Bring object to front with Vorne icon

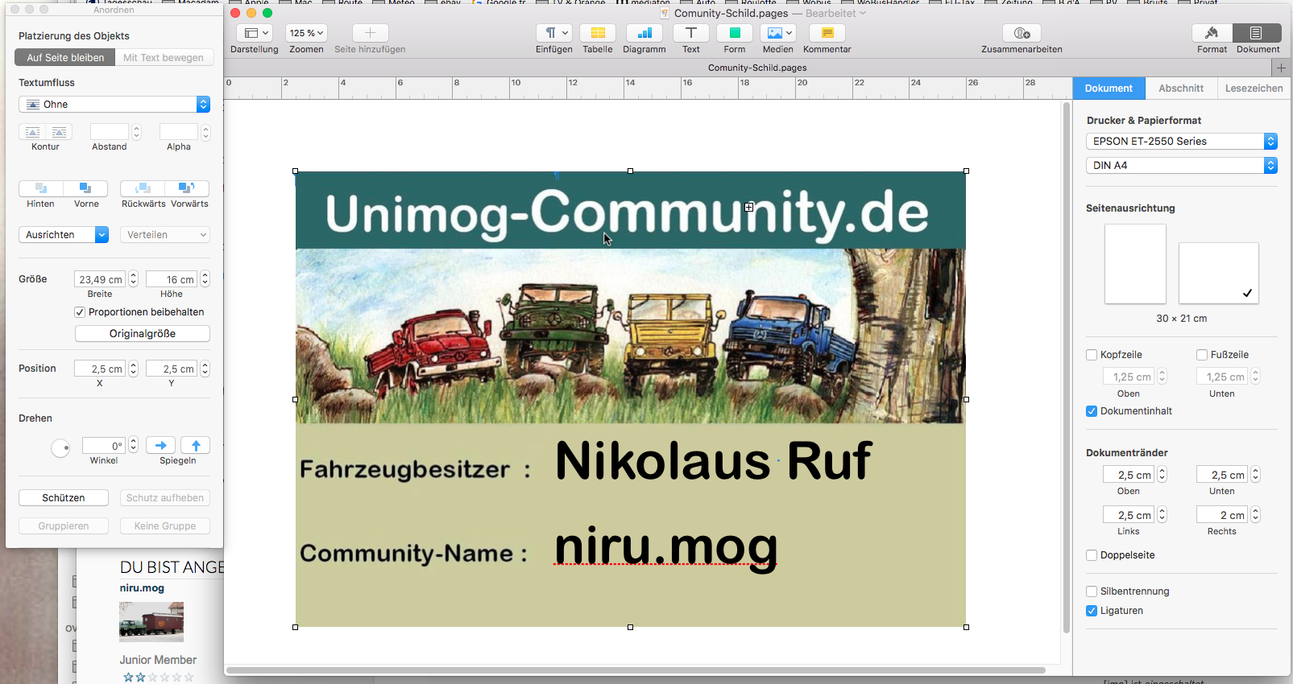[x=85, y=188]
